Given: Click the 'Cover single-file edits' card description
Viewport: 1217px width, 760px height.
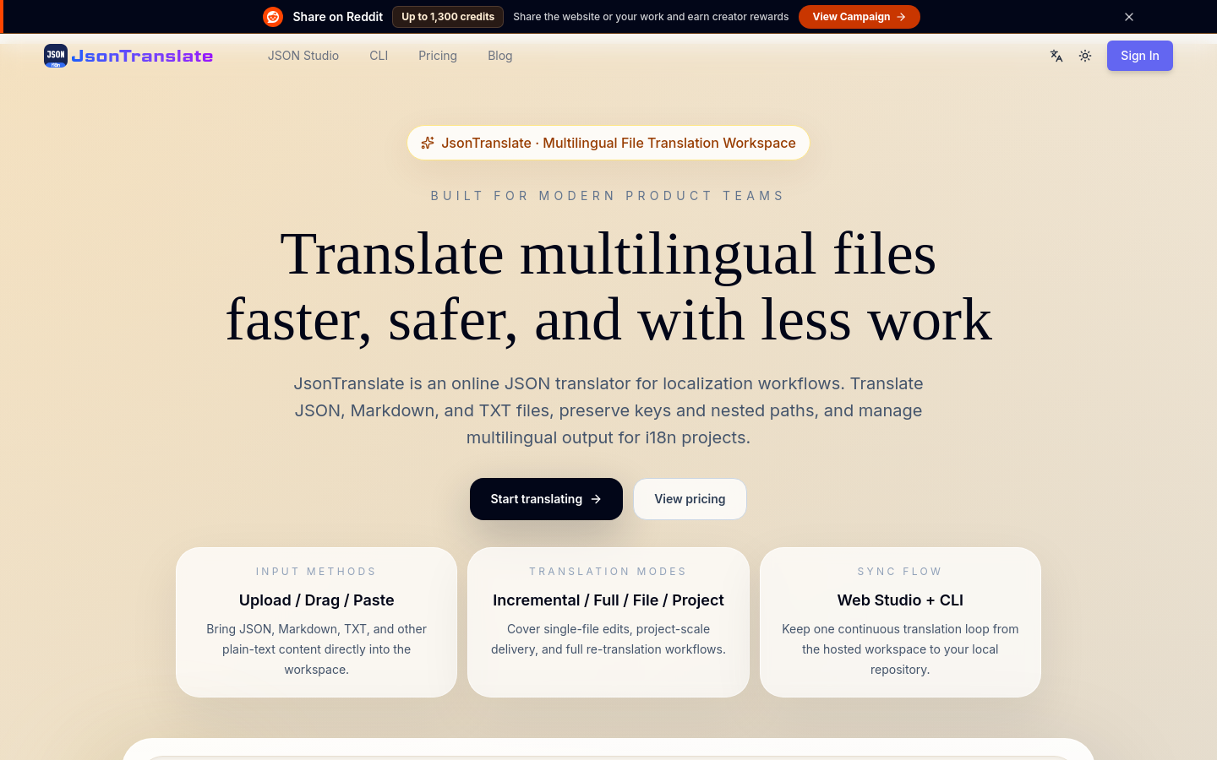Looking at the screenshot, I should (x=608, y=639).
